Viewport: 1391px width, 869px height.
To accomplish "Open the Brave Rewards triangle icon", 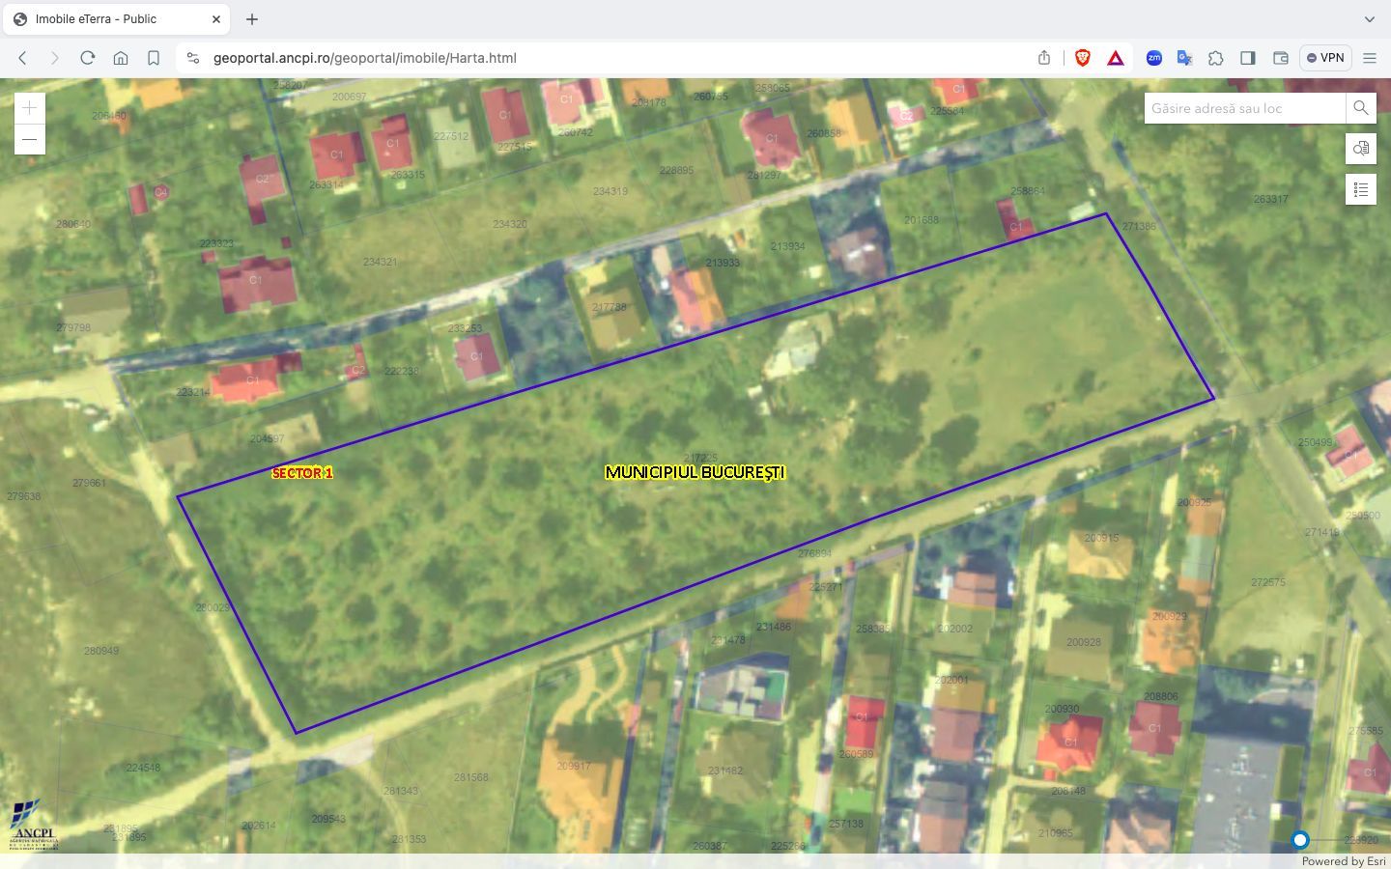I will click(1116, 58).
